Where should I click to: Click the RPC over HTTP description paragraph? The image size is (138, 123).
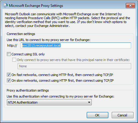(x=68, y=20)
